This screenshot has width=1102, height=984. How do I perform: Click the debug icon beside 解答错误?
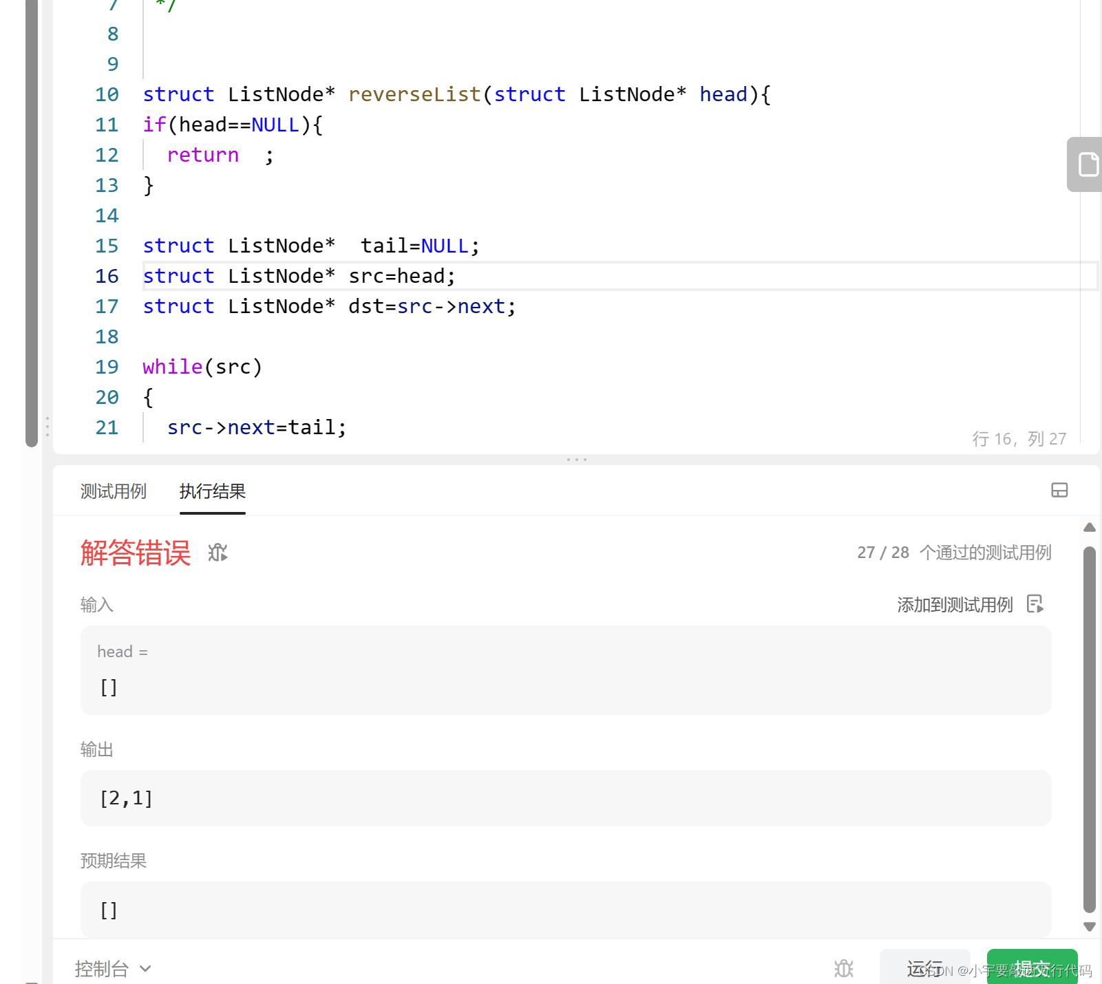coord(217,553)
